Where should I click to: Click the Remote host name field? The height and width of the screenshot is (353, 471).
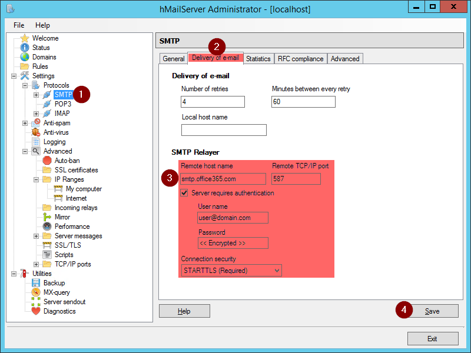223,179
